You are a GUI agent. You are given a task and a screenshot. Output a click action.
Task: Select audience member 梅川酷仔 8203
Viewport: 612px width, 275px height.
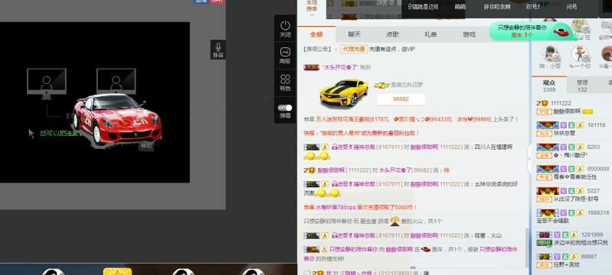[571, 151]
